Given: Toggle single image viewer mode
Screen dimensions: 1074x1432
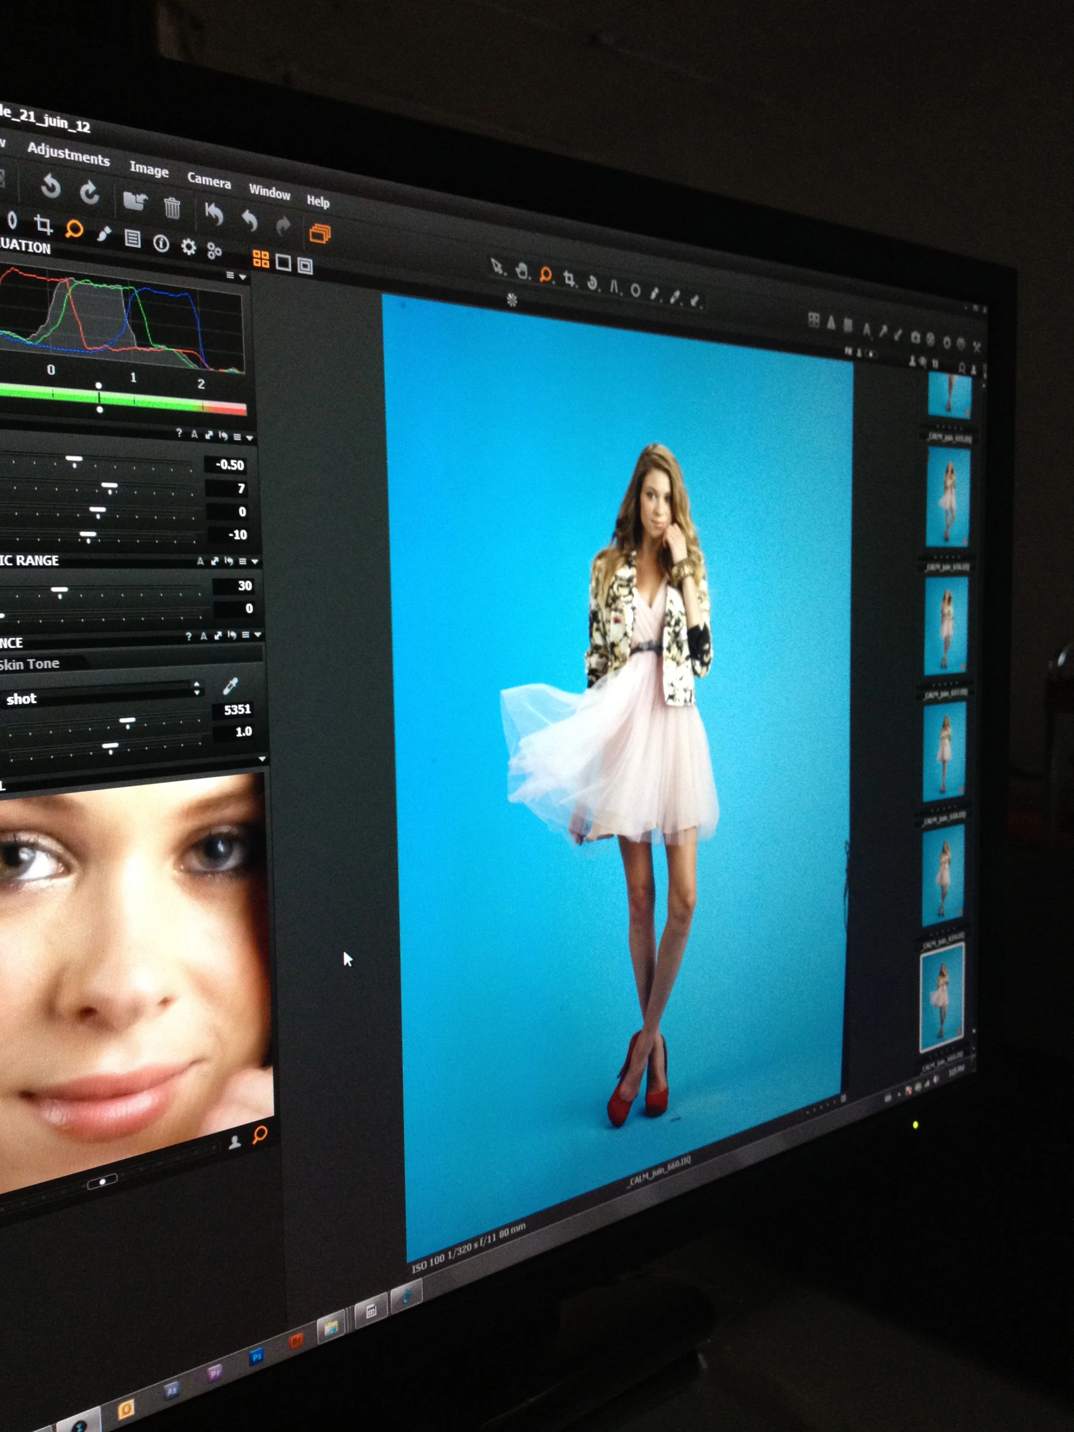Looking at the screenshot, I should pos(283,262).
